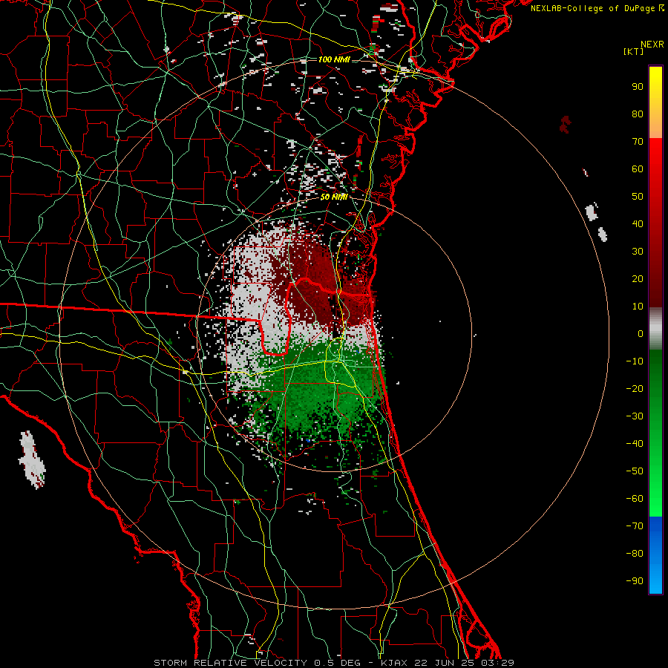Click the 20 value on velocity scale
This screenshot has width=668, height=668.
pos(638,278)
